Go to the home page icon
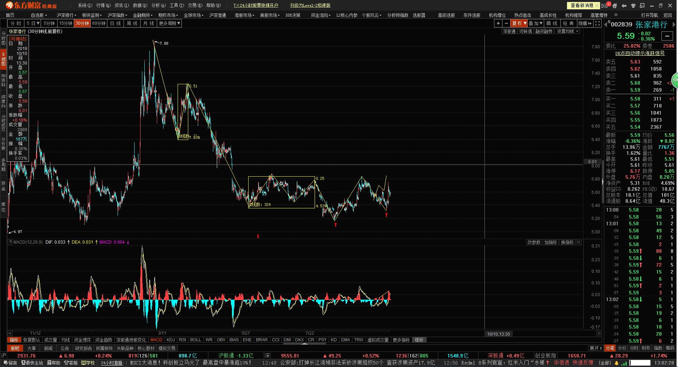The width and height of the screenshot is (678, 367). (615, 6)
